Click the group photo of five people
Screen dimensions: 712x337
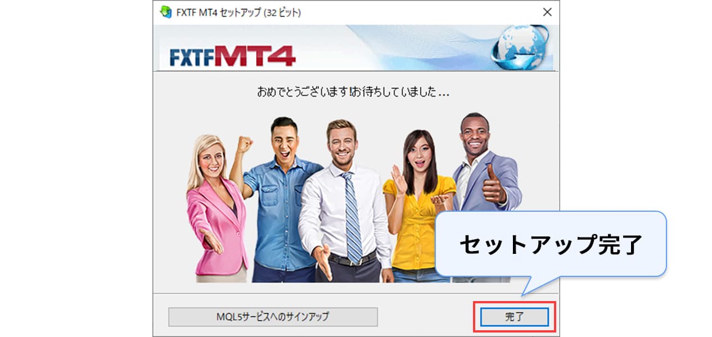point(354,198)
